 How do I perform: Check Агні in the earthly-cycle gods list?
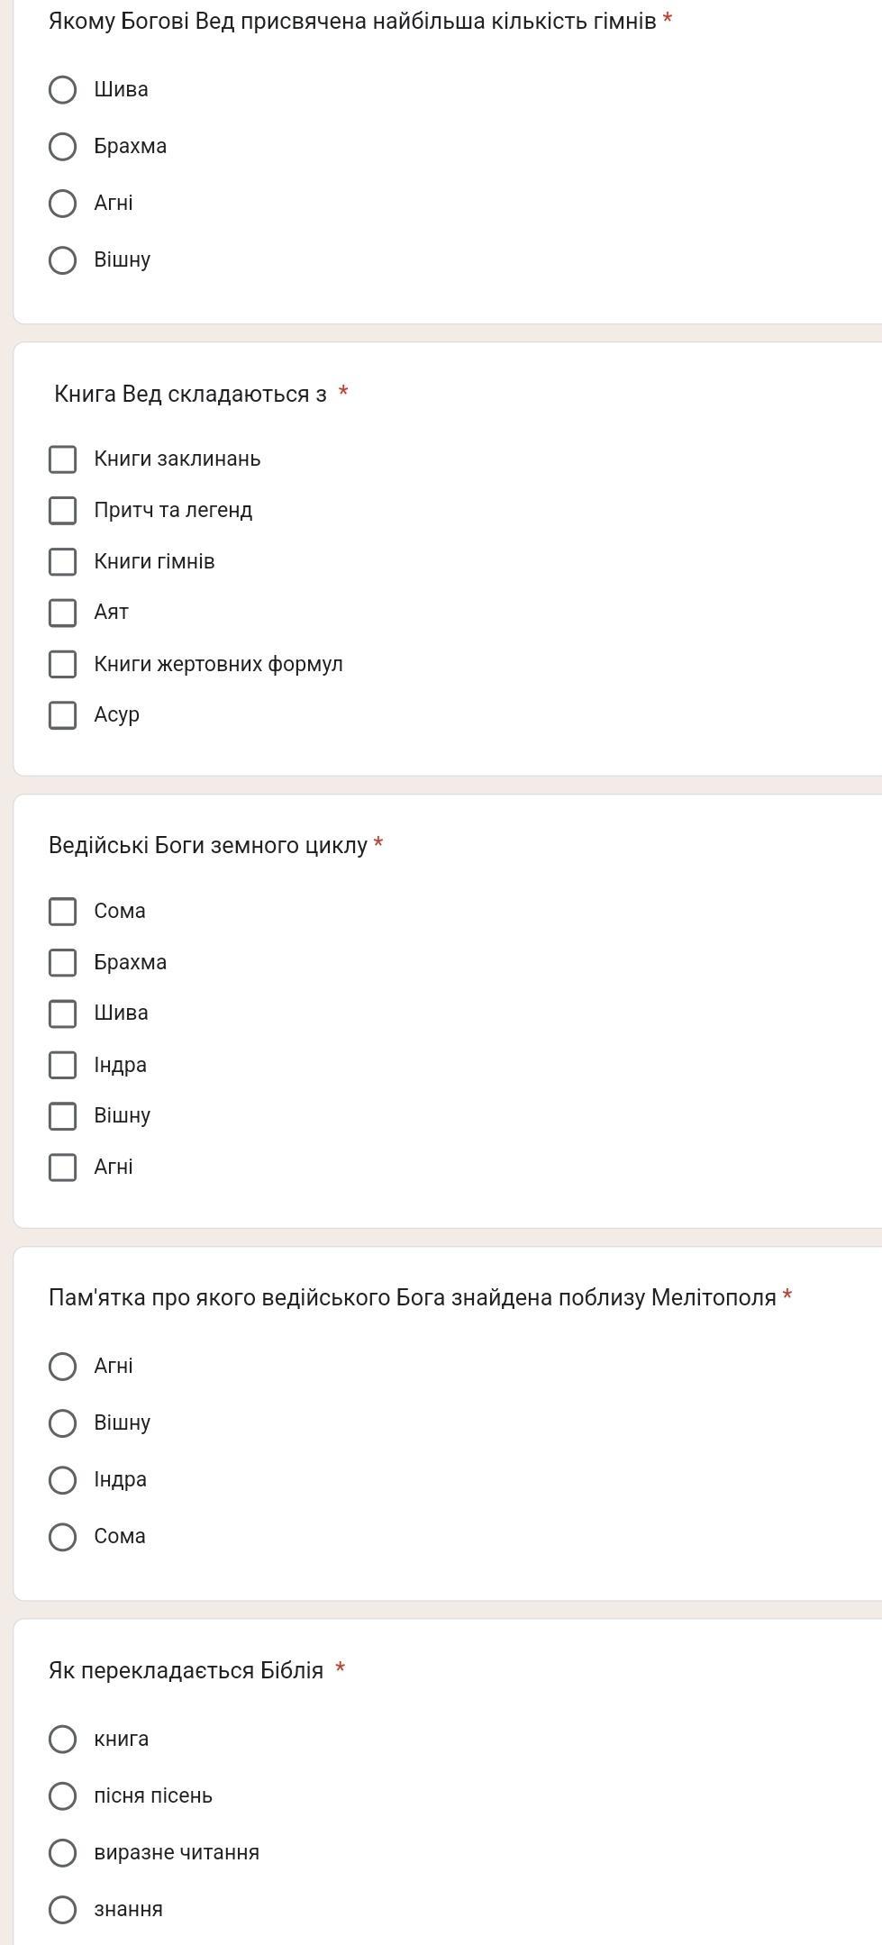(x=62, y=1167)
